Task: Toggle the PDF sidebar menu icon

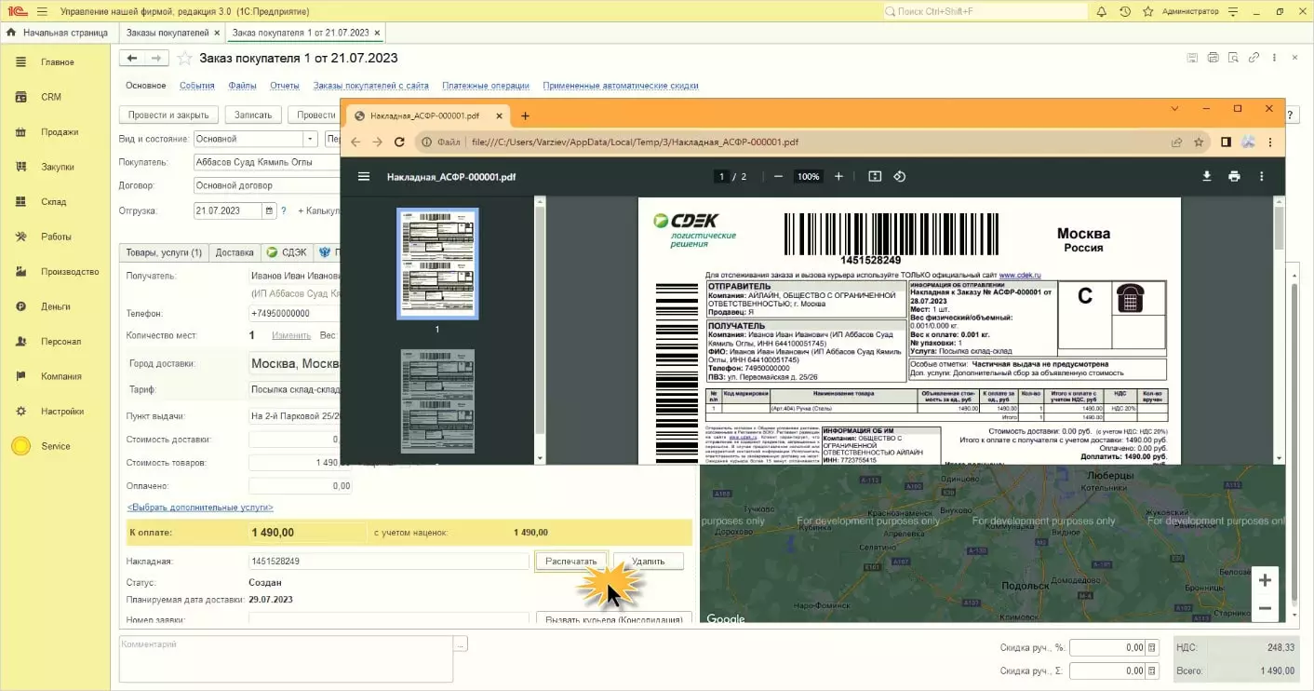Action: coord(364,177)
